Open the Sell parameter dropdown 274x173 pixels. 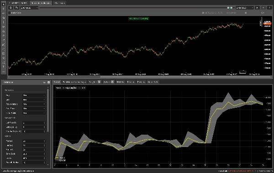[x=34, y=100]
